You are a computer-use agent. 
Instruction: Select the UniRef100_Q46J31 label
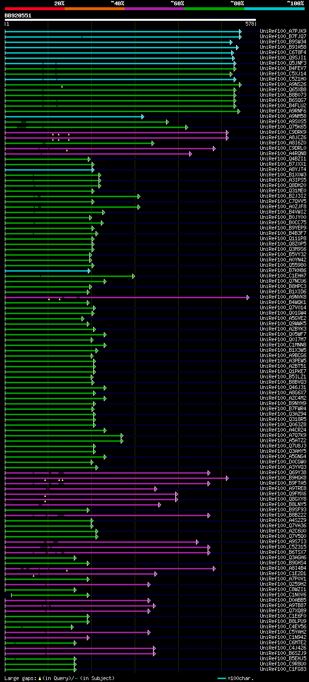point(283,388)
